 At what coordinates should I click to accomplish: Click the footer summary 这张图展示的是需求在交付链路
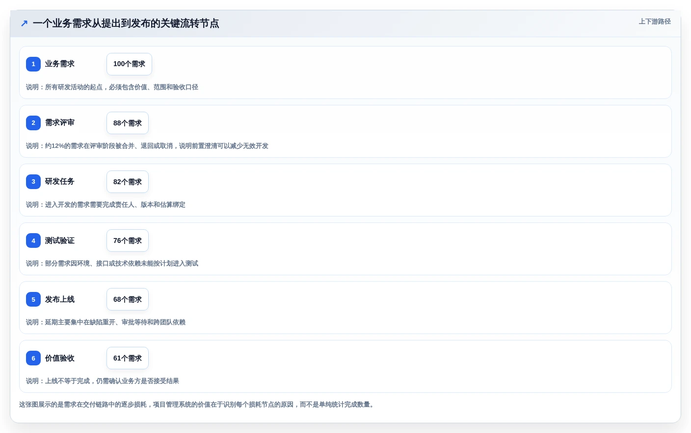198,405
